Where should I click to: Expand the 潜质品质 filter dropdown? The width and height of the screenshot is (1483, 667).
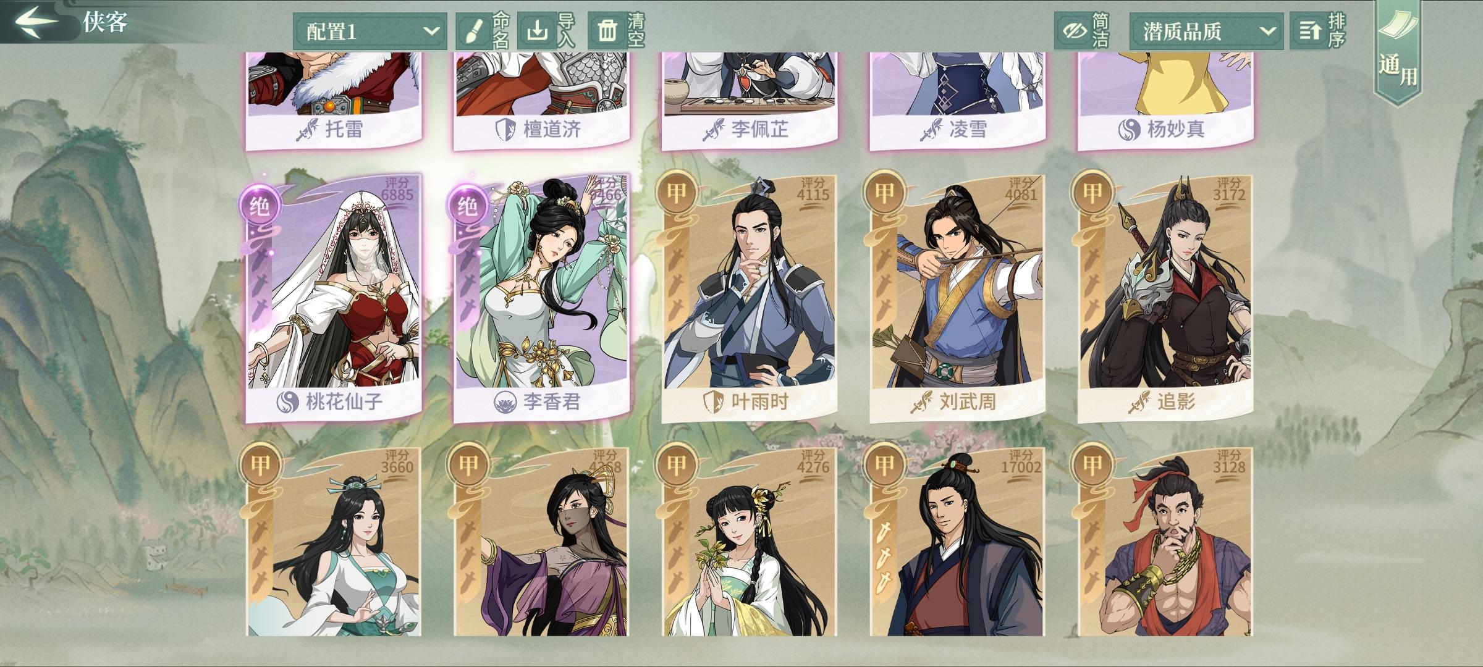(1206, 31)
